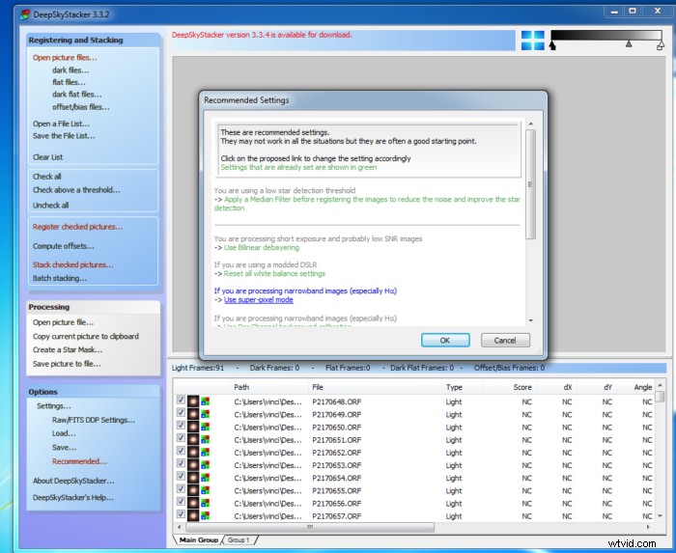This screenshot has height=553, width=676.
Task: Select the black point marker on the gradient
Action: pos(553,44)
